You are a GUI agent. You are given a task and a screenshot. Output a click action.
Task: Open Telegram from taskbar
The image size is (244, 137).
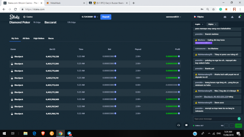point(69,133)
